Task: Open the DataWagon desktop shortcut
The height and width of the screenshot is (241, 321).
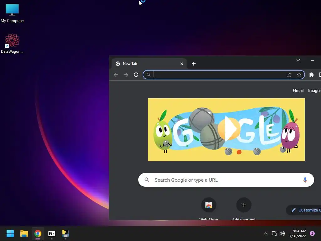Action: coord(12,43)
